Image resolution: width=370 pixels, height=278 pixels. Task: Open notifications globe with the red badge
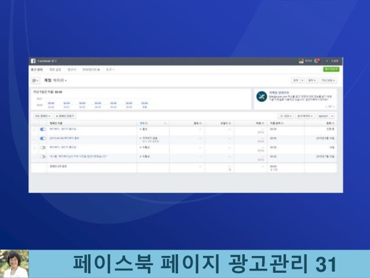pyautogui.click(x=317, y=61)
